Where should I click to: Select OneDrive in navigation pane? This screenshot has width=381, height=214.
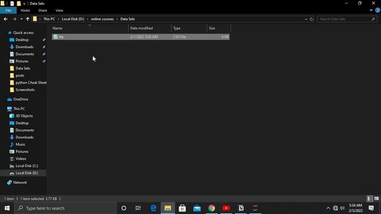pyautogui.click(x=20, y=99)
